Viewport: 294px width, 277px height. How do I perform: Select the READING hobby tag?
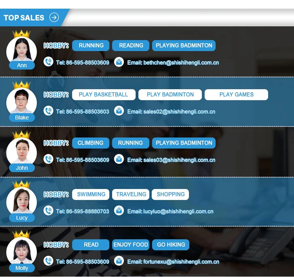point(131,46)
